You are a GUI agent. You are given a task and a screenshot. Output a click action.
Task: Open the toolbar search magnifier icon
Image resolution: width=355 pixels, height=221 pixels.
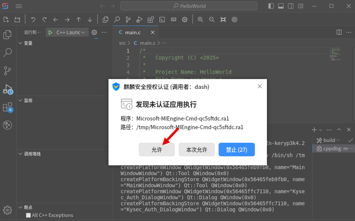tap(117, 20)
